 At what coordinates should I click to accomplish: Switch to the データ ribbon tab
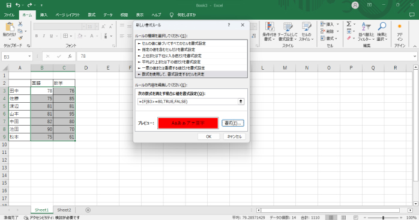point(108,14)
